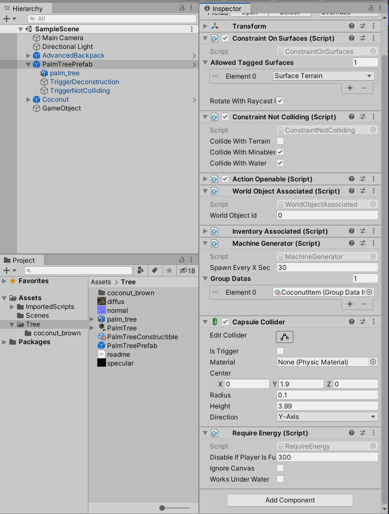Click the create plus in Hierarchy

[7, 19]
